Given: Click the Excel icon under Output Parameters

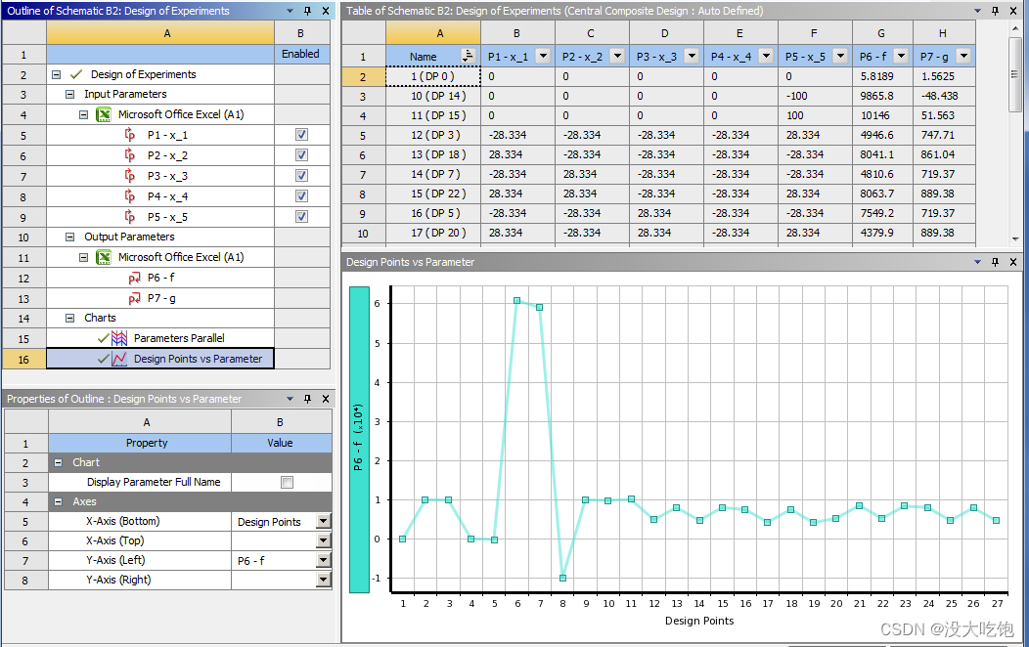Looking at the screenshot, I should tap(103, 258).
